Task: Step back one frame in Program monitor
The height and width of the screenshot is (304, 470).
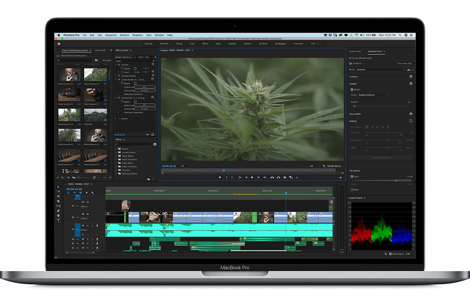Action: pos(246,177)
